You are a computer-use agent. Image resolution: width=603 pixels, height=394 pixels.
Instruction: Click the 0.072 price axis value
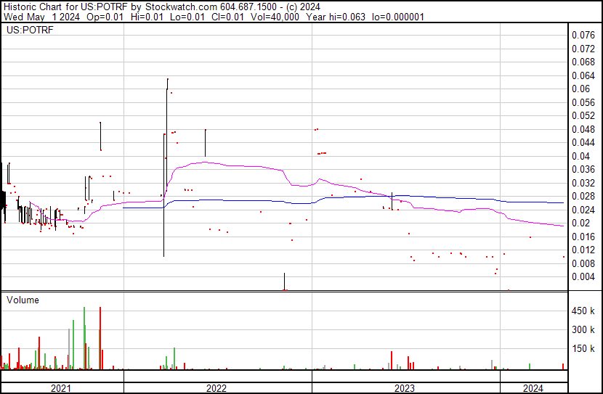[583, 49]
